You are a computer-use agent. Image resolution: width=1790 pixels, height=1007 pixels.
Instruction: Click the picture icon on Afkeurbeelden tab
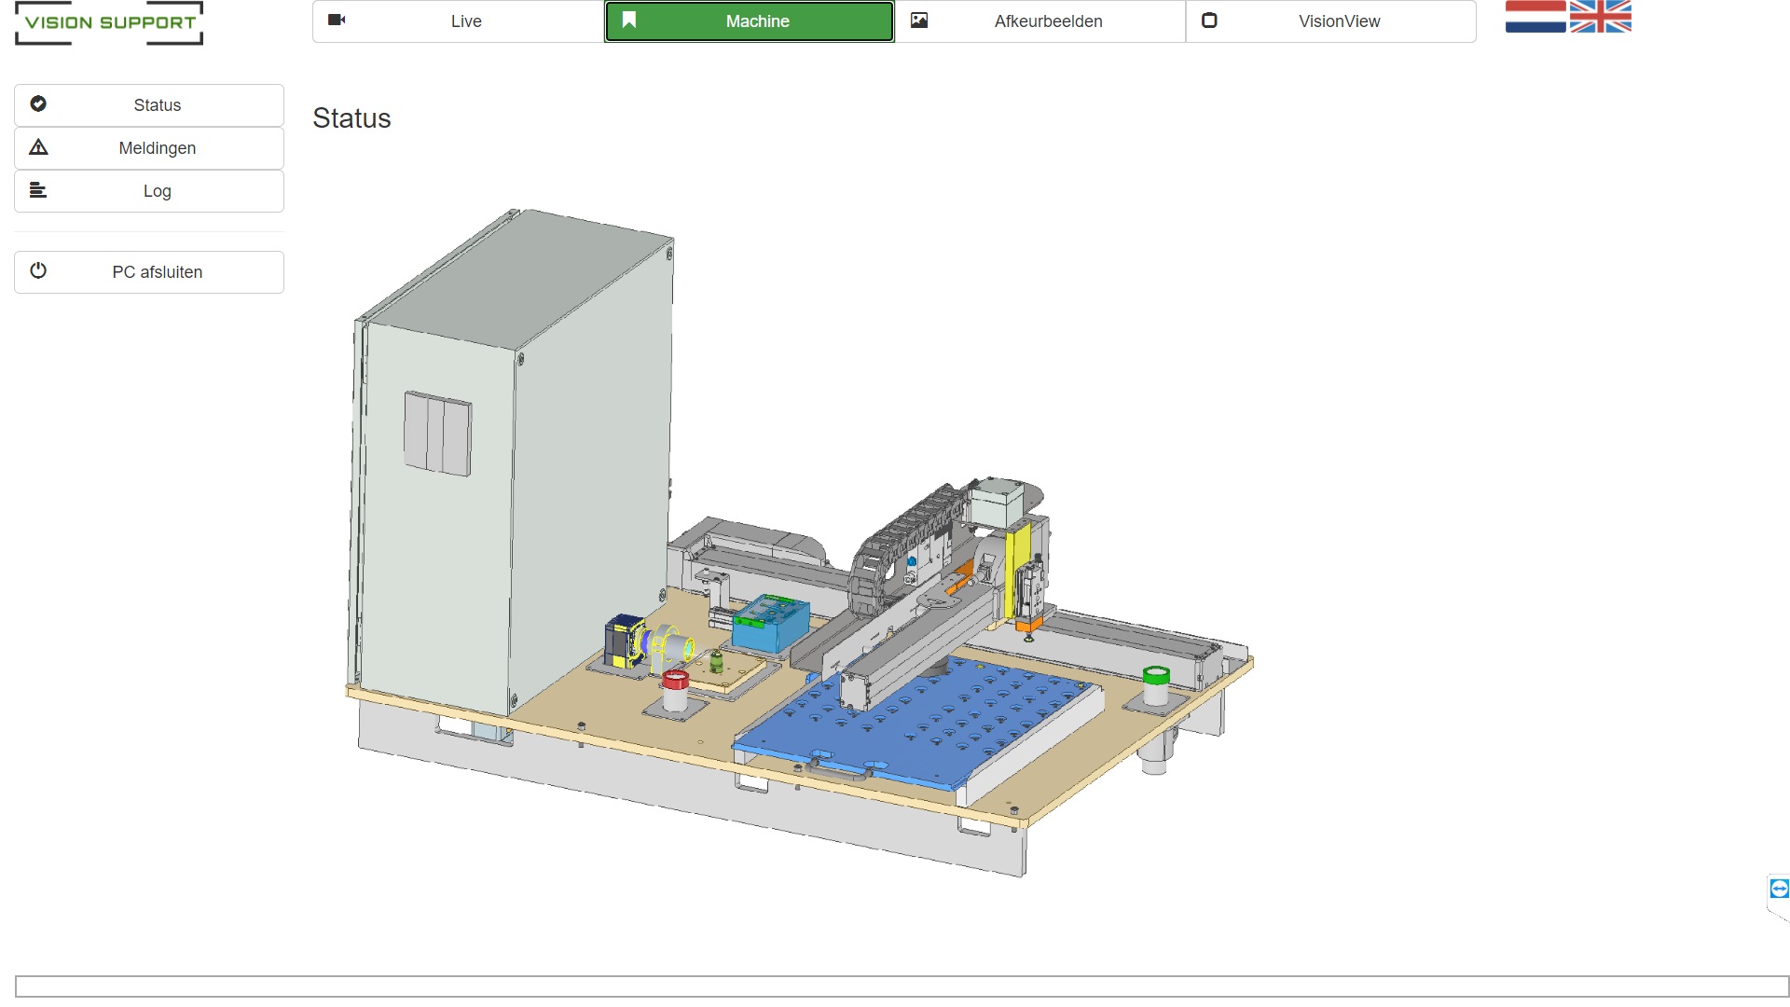pyautogui.click(x=919, y=21)
